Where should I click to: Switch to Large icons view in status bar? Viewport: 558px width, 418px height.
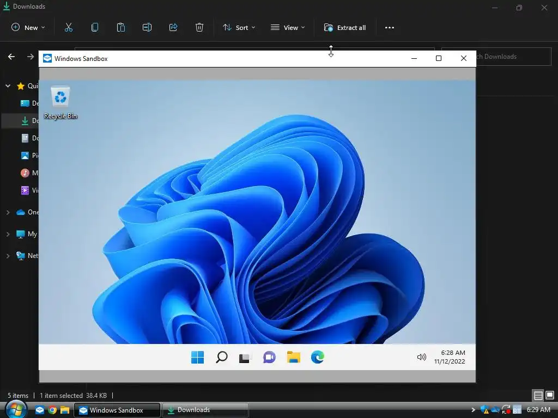click(550, 395)
